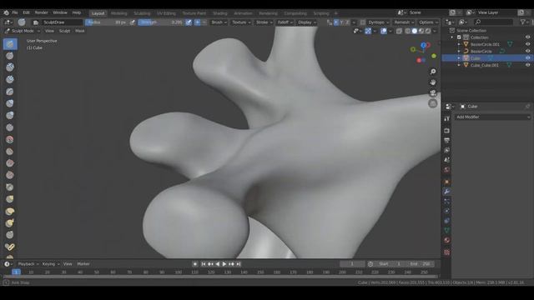The height and width of the screenshot is (300, 534).
Task: Switch to wireframe viewport shading
Action: (x=408, y=31)
